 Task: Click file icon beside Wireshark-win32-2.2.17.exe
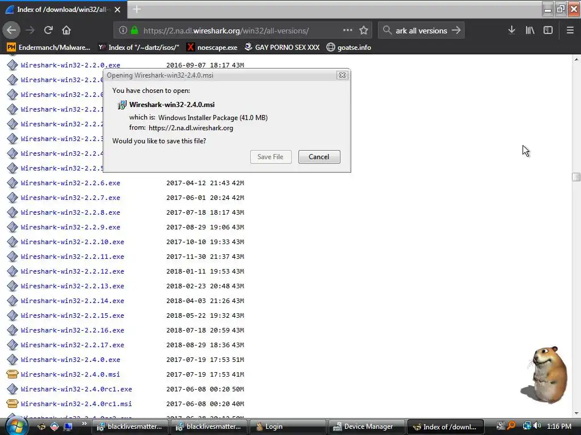12,345
